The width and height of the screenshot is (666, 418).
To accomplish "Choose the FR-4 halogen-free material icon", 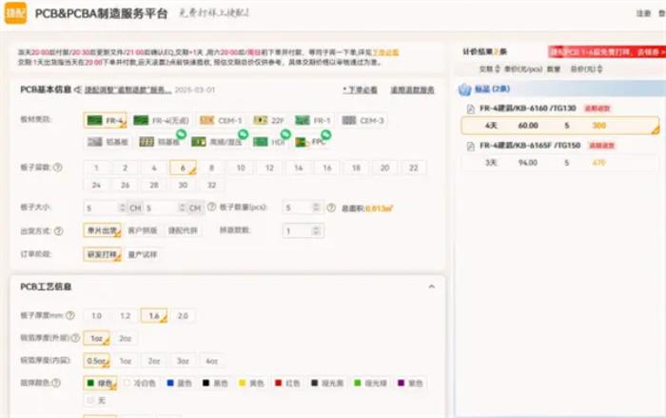I will (141, 120).
